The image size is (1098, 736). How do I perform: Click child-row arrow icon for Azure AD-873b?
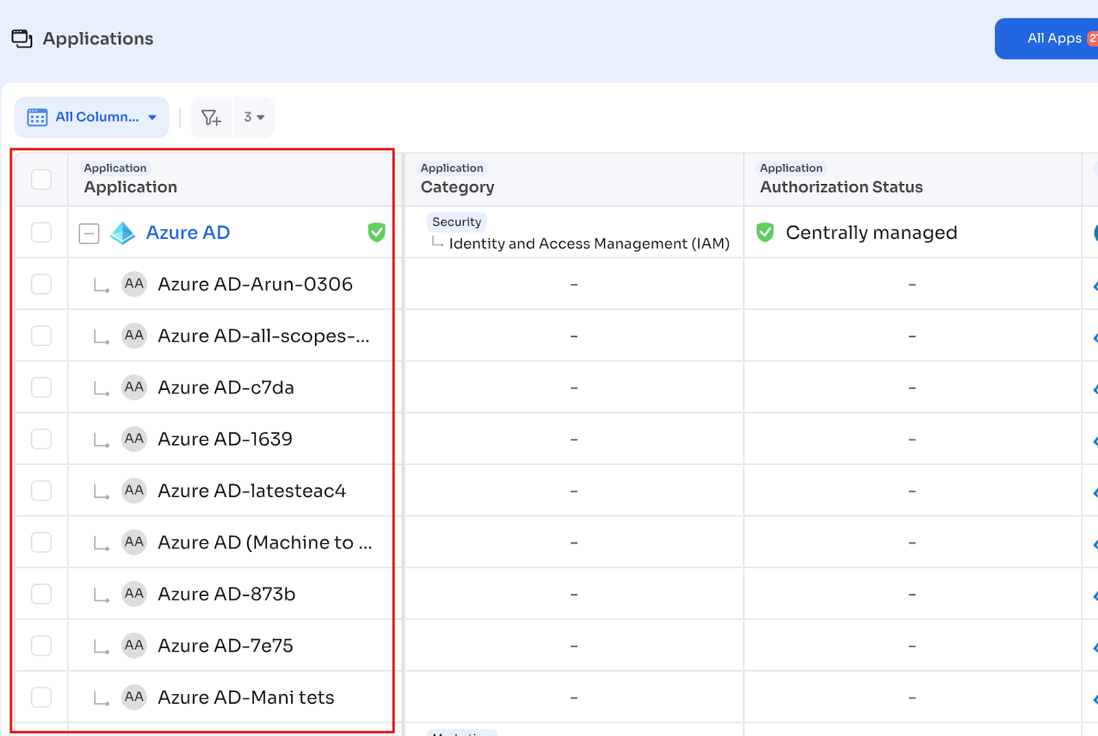(102, 595)
